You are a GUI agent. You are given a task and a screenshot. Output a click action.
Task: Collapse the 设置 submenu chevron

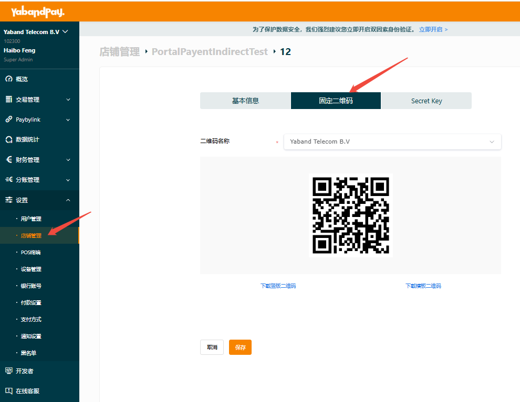(68, 200)
